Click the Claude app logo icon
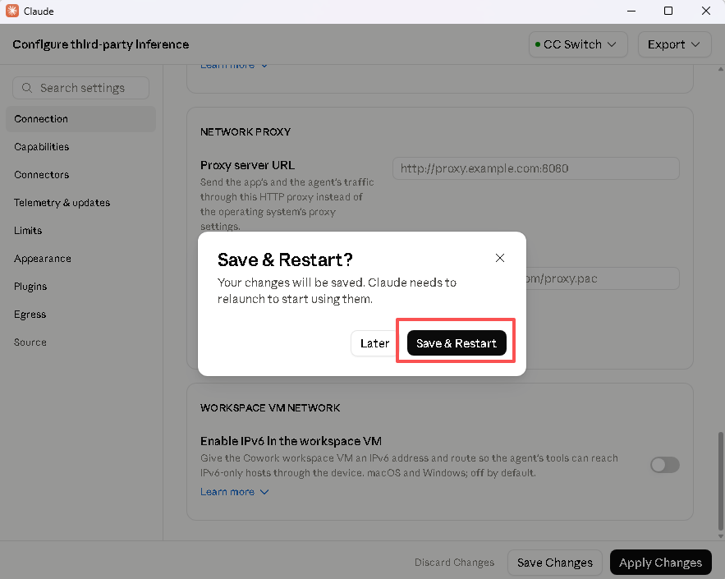 pyautogui.click(x=12, y=11)
